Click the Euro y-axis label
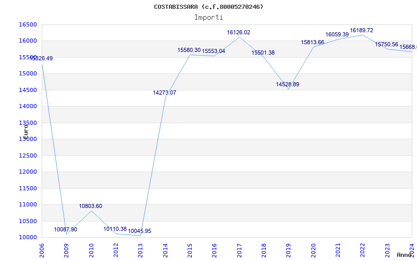Viewport: 417px width, 260px height. pyautogui.click(x=26, y=132)
